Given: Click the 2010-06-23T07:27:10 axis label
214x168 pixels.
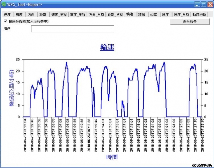Looking at the screenshot, I should (195, 135).
